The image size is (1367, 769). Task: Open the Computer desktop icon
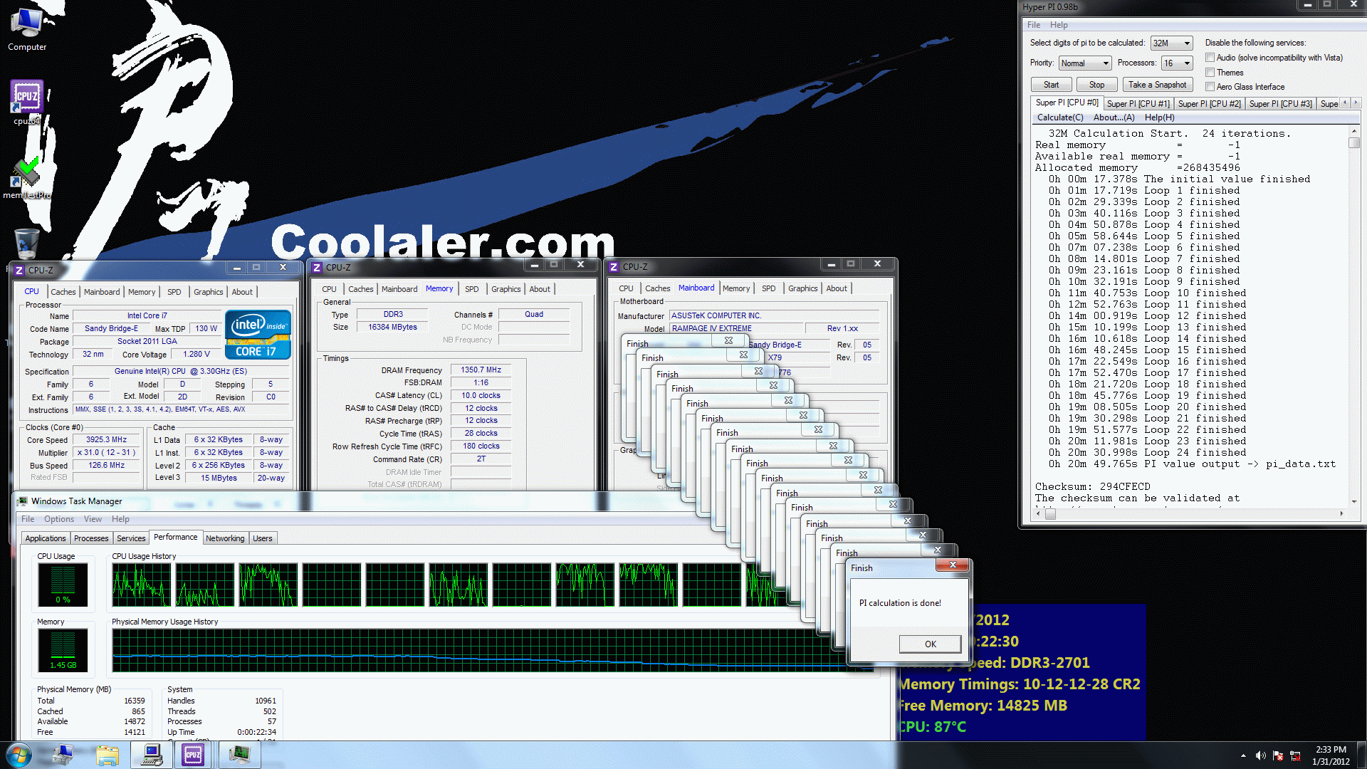27,30
